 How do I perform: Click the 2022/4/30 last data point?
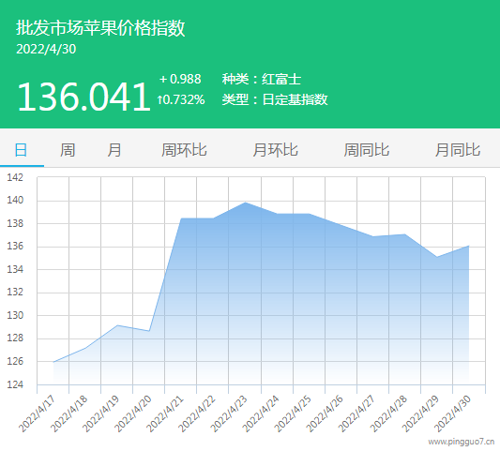pos(469,246)
